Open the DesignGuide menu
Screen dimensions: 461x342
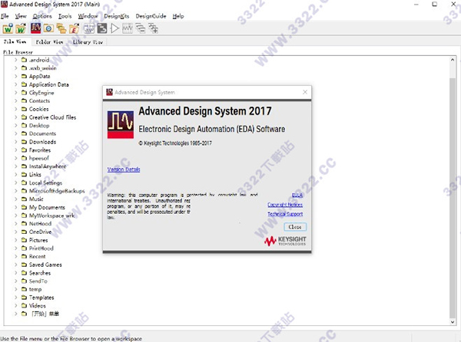[x=151, y=16]
